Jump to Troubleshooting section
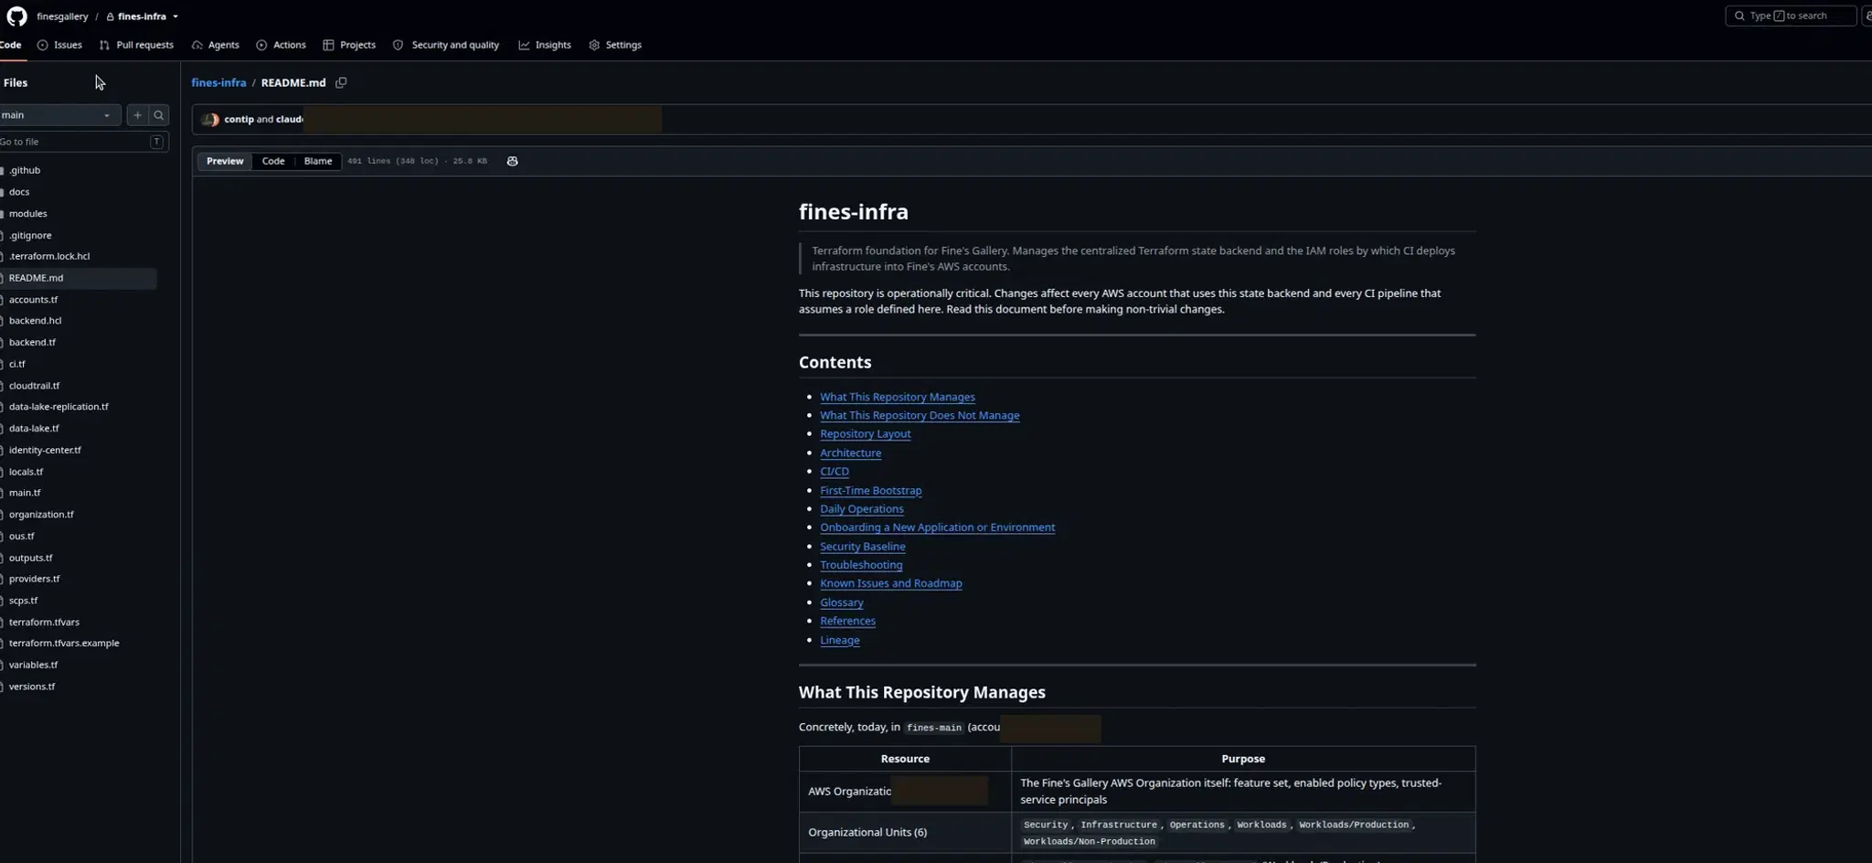The height and width of the screenshot is (863, 1872). [861, 565]
